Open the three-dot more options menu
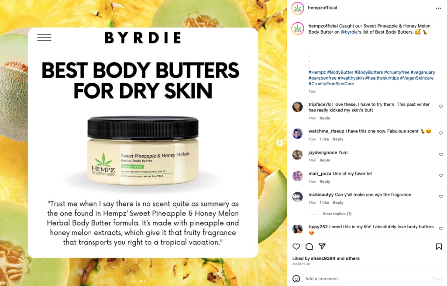The image size is (447, 286). 438,8
